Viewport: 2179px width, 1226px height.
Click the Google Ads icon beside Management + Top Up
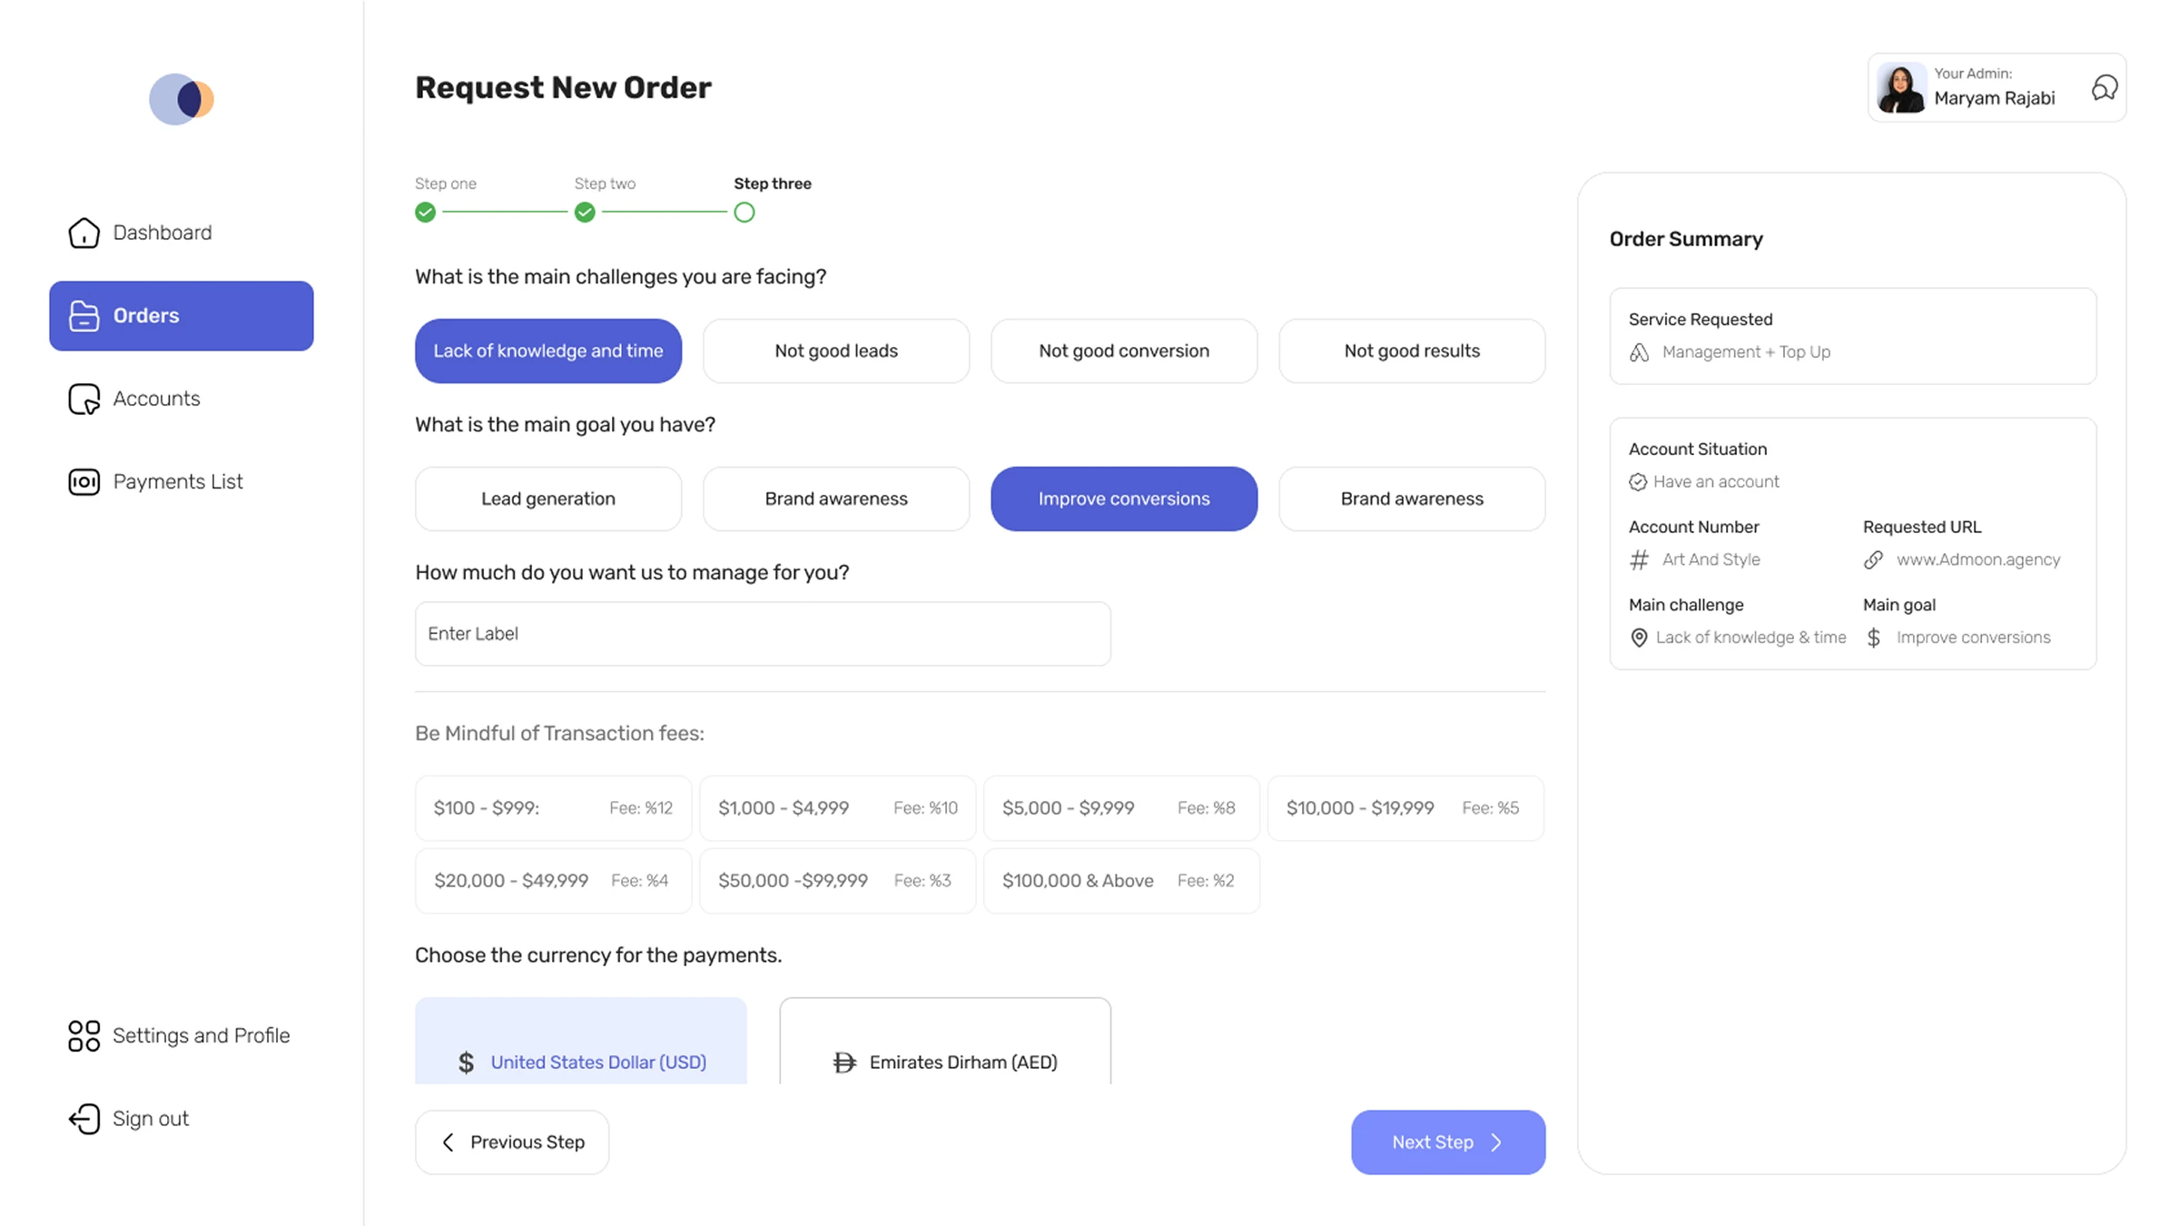[1639, 352]
